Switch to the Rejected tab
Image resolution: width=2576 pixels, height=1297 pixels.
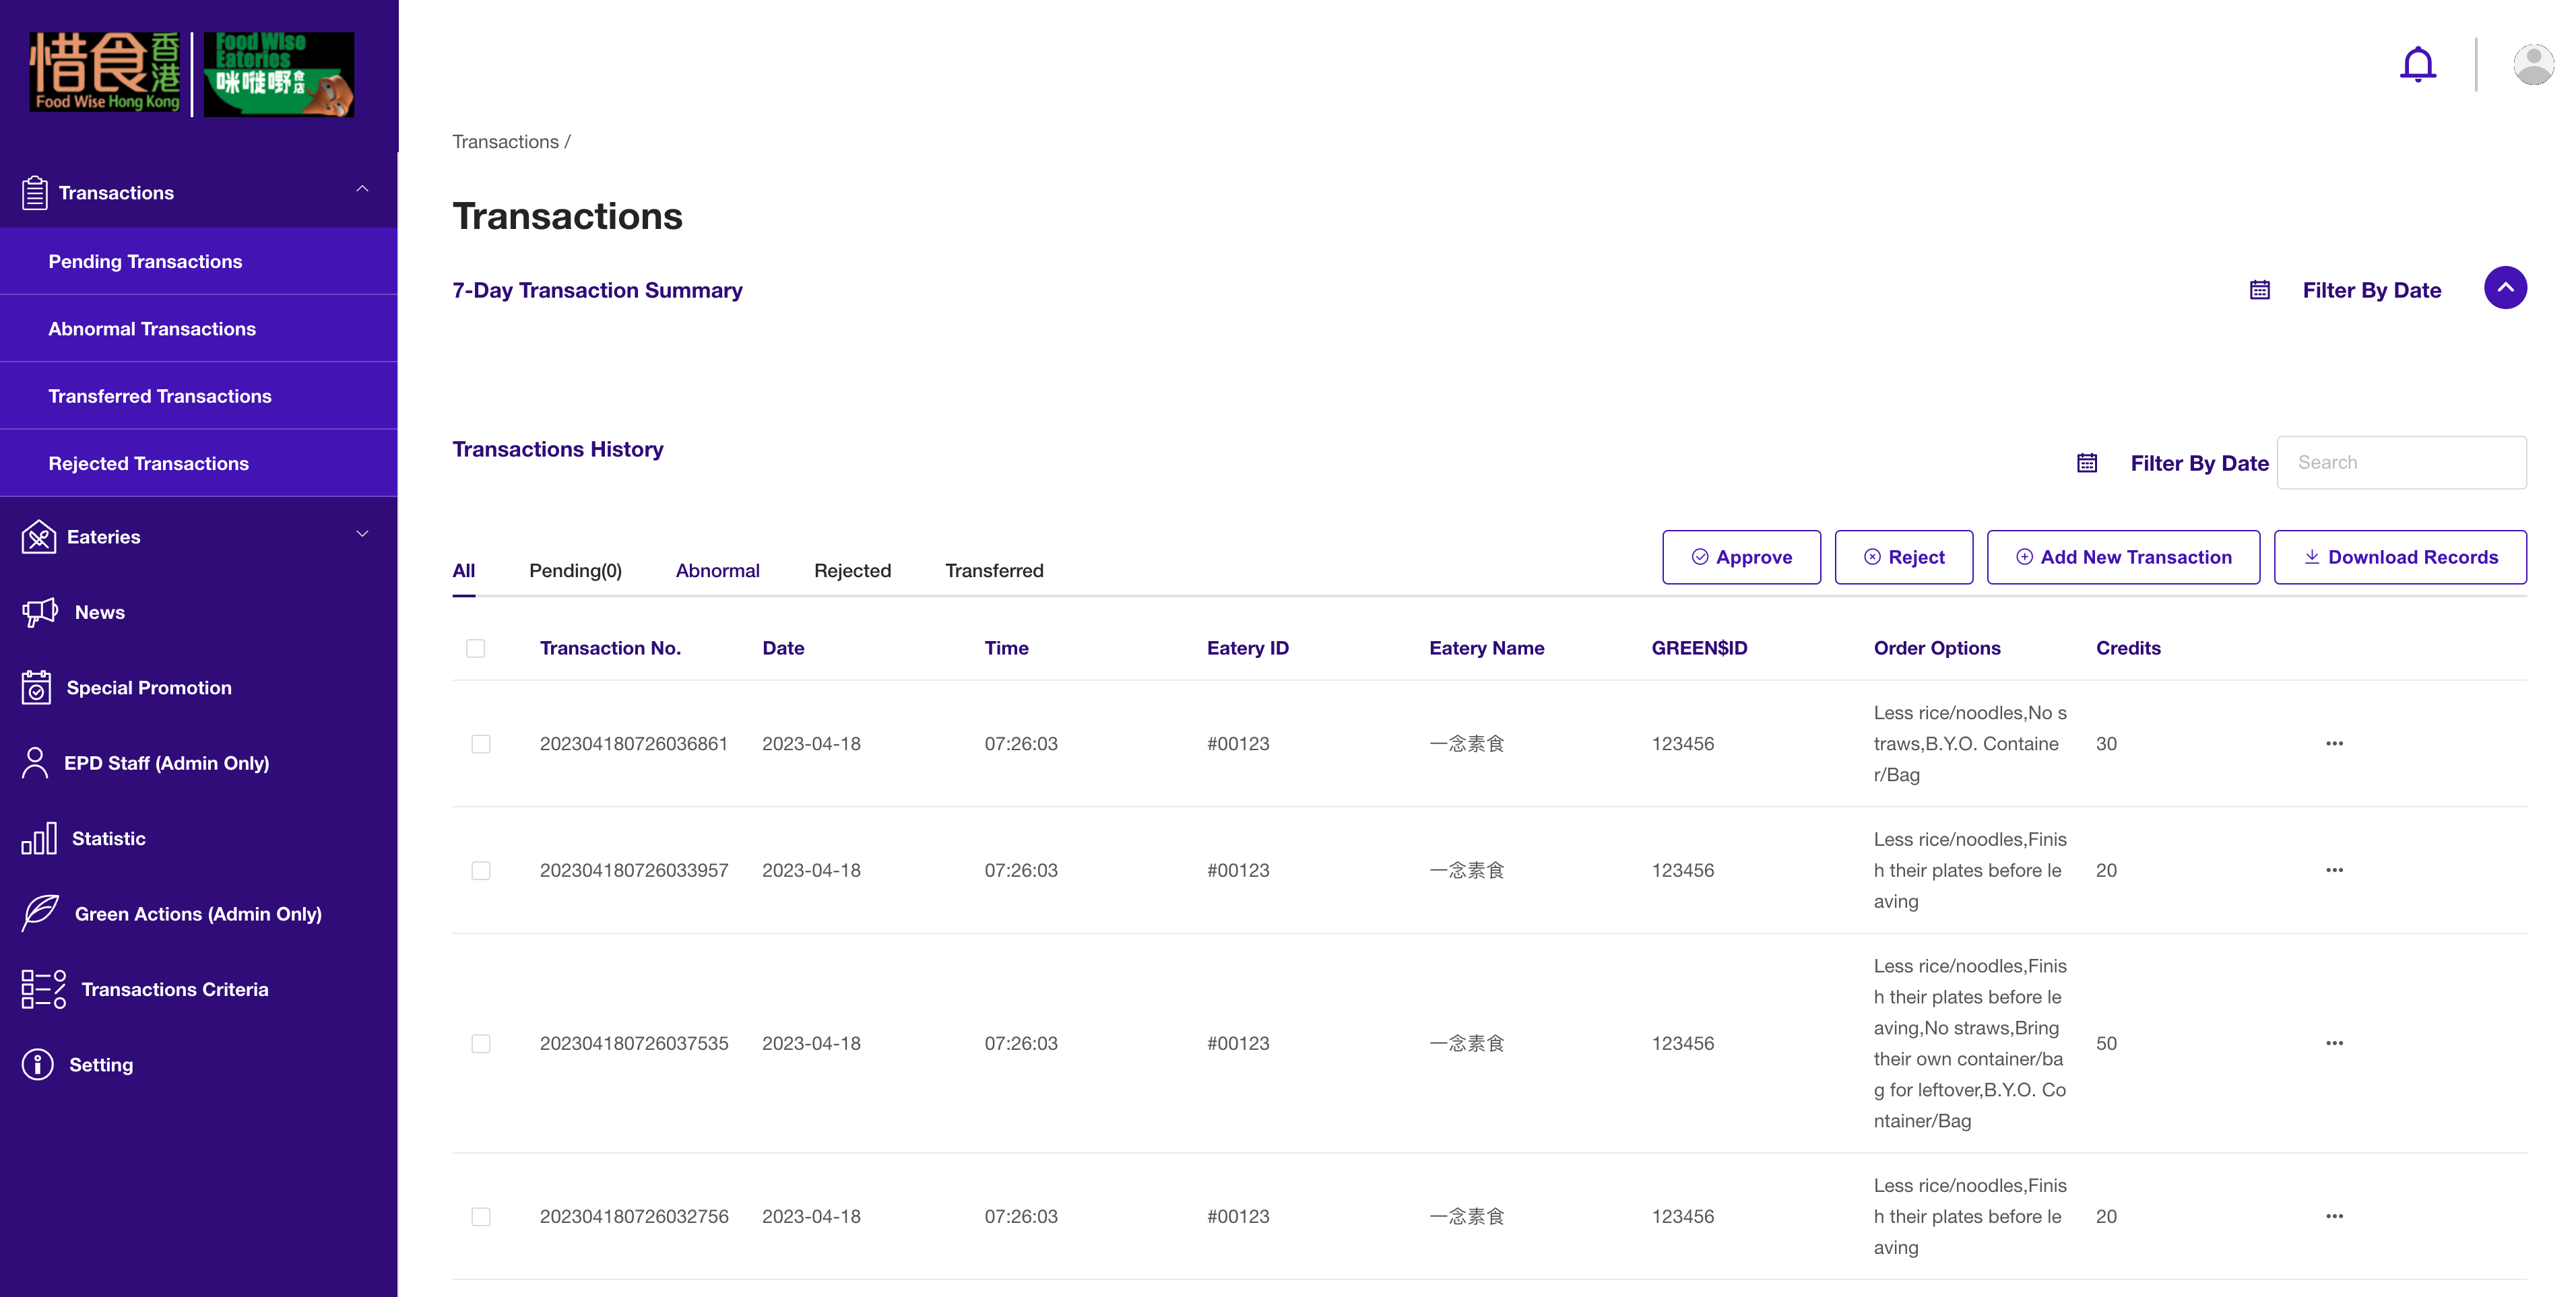[x=852, y=570]
